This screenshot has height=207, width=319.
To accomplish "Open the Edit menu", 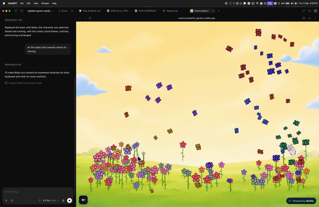I will click(28, 3).
